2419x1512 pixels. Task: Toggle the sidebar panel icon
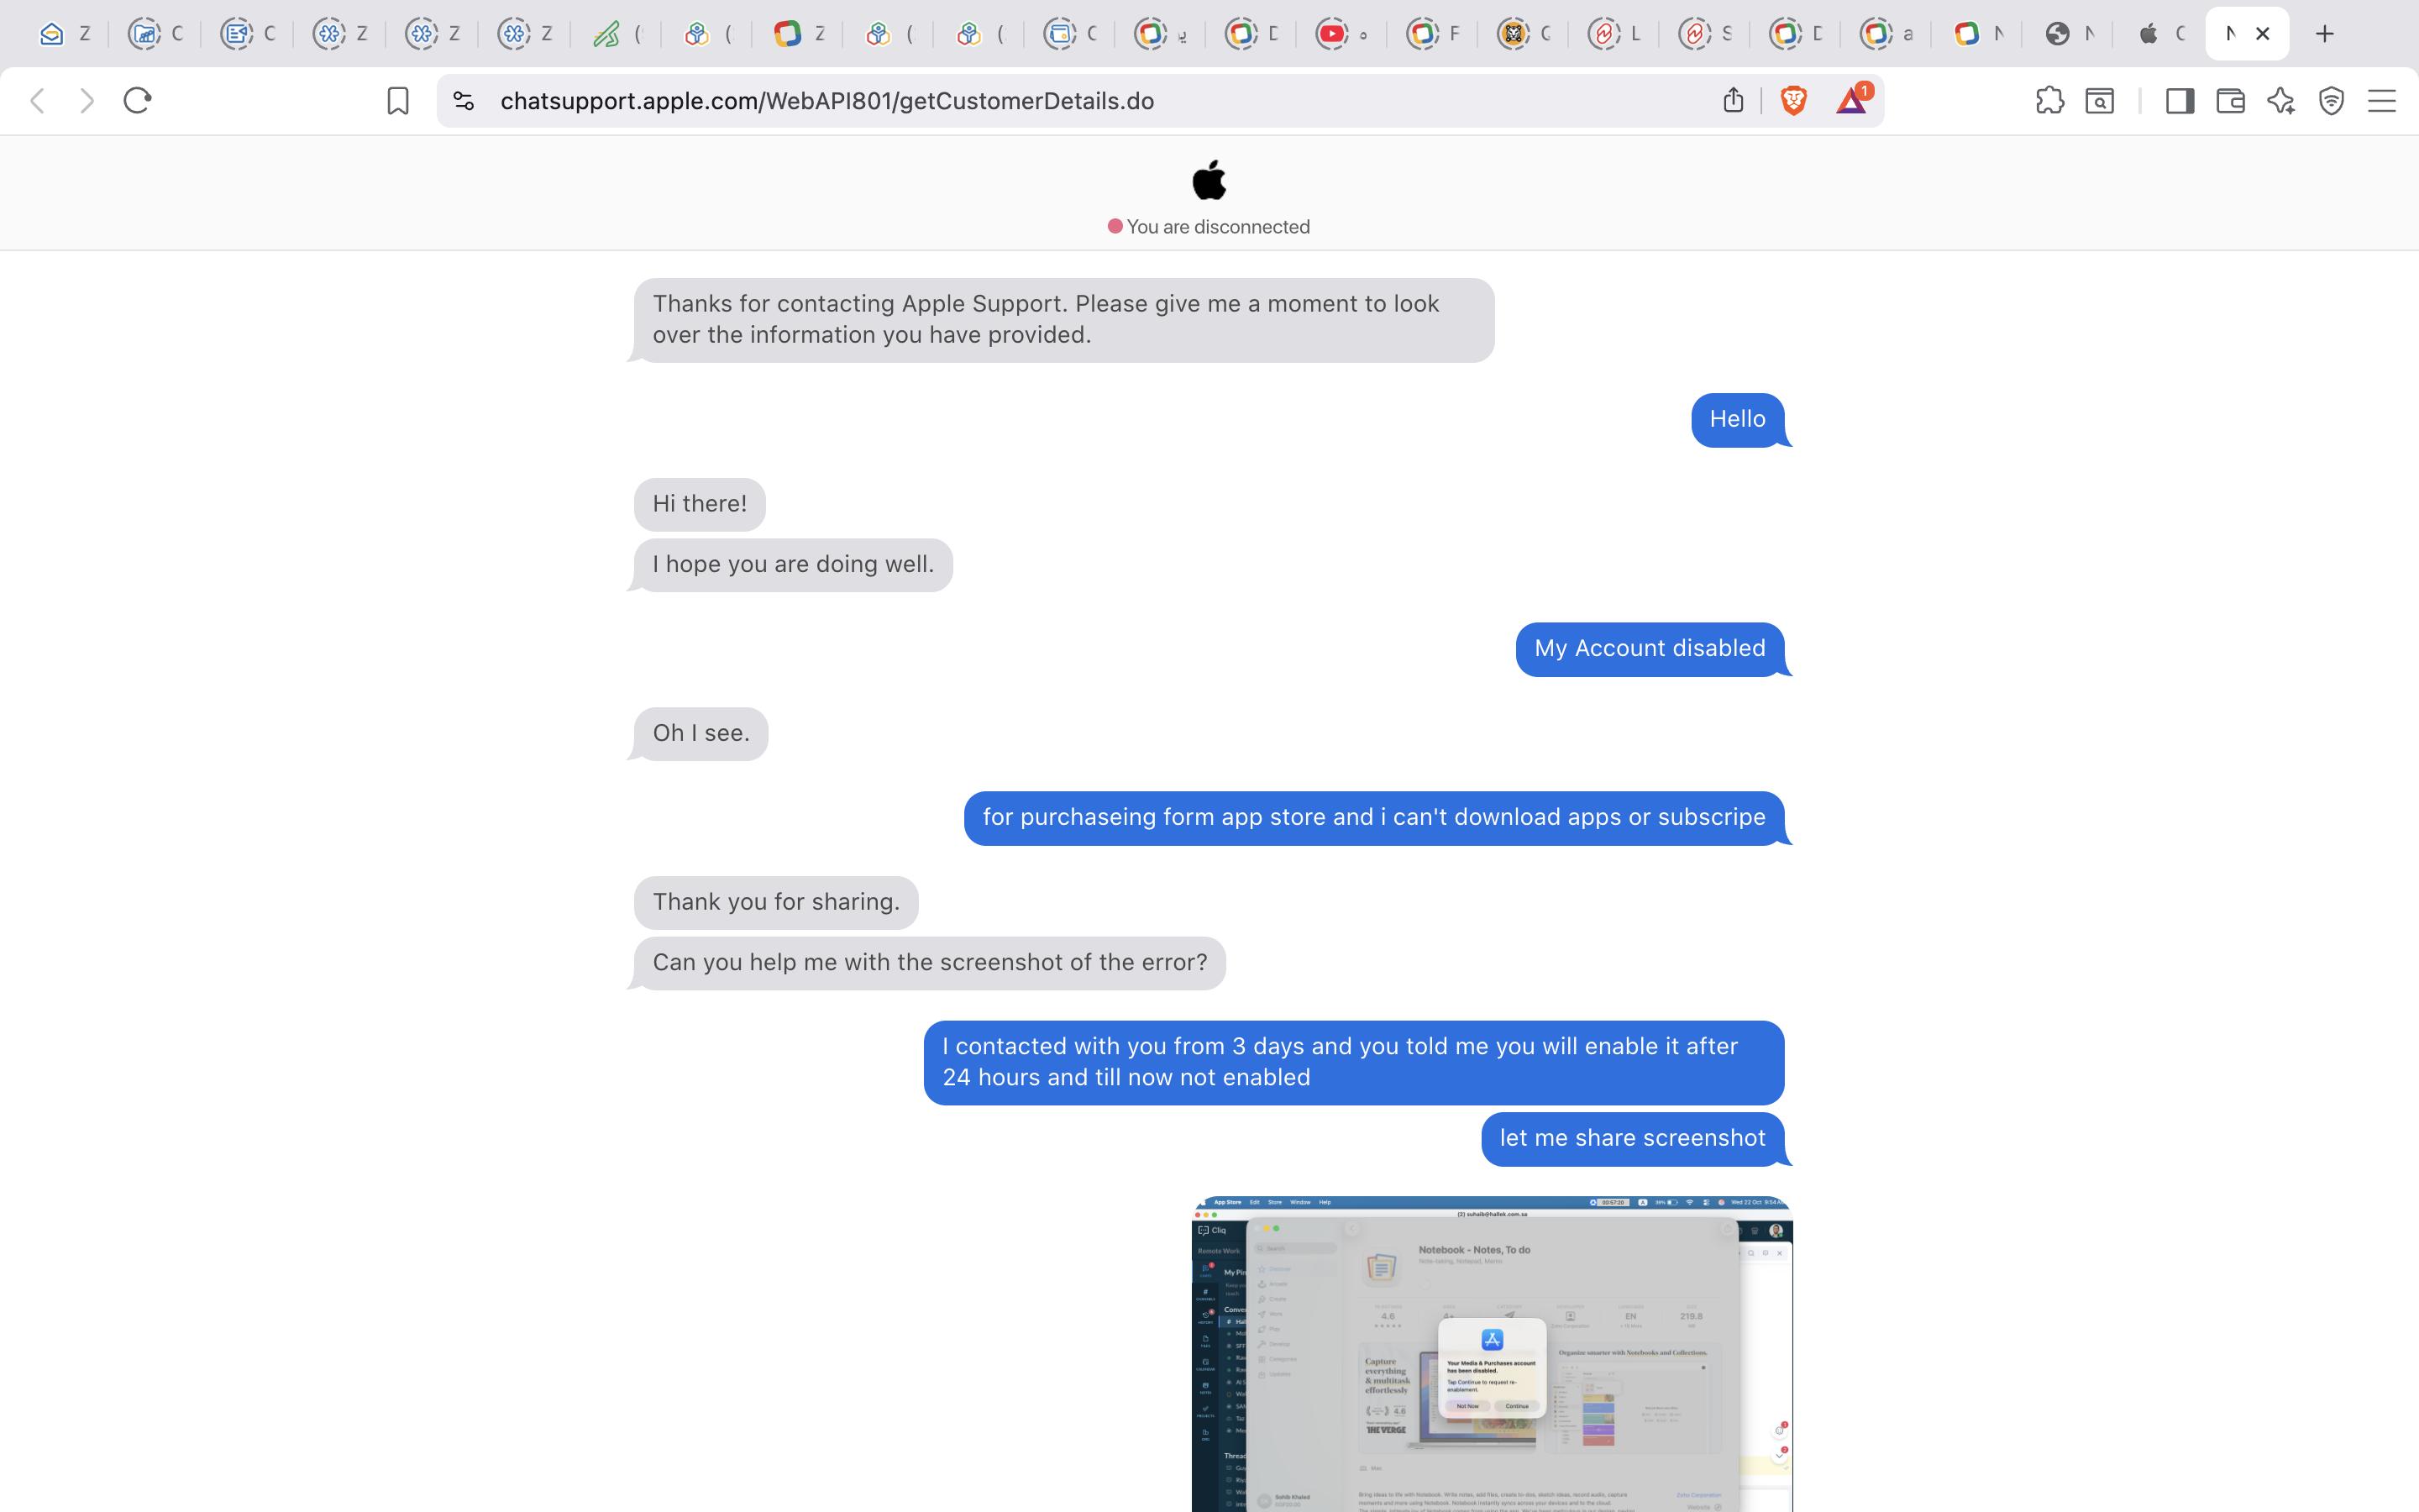2179,101
